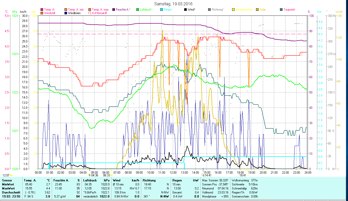Click the 'Wolkenunterg. 377m' entry

pos(244,180)
